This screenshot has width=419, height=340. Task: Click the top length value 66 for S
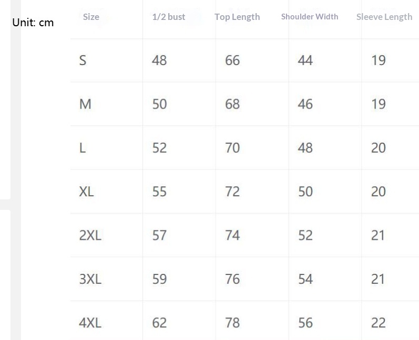point(232,60)
